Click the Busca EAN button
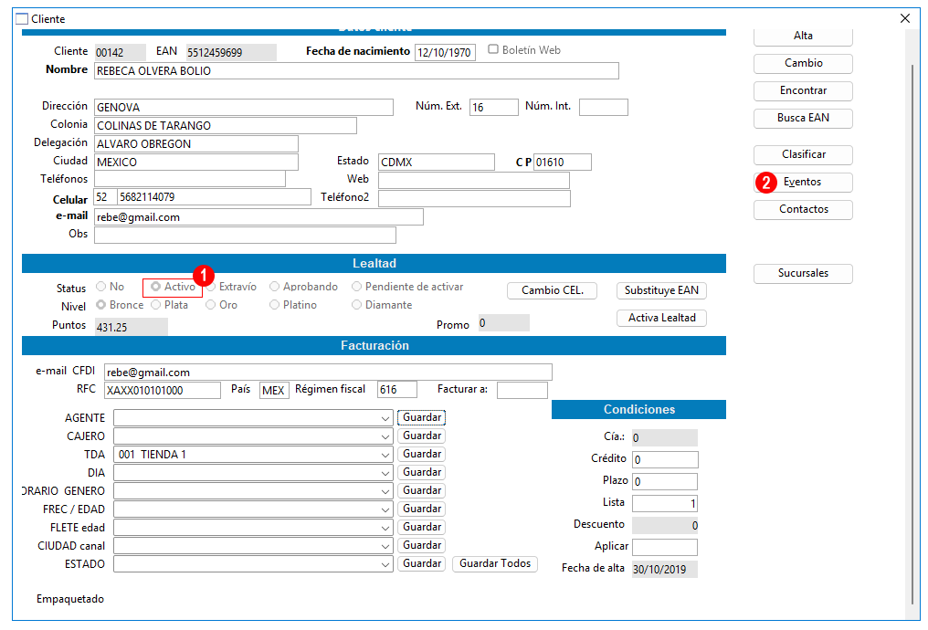This screenshot has width=928, height=630. tap(803, 118)
